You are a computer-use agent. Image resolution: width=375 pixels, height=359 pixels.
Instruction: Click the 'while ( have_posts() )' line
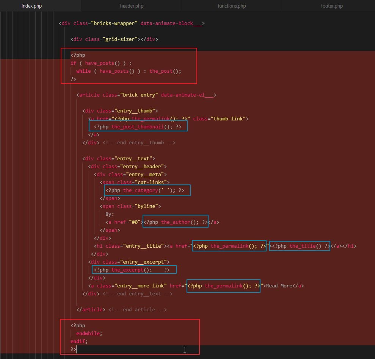click(129, 71)
